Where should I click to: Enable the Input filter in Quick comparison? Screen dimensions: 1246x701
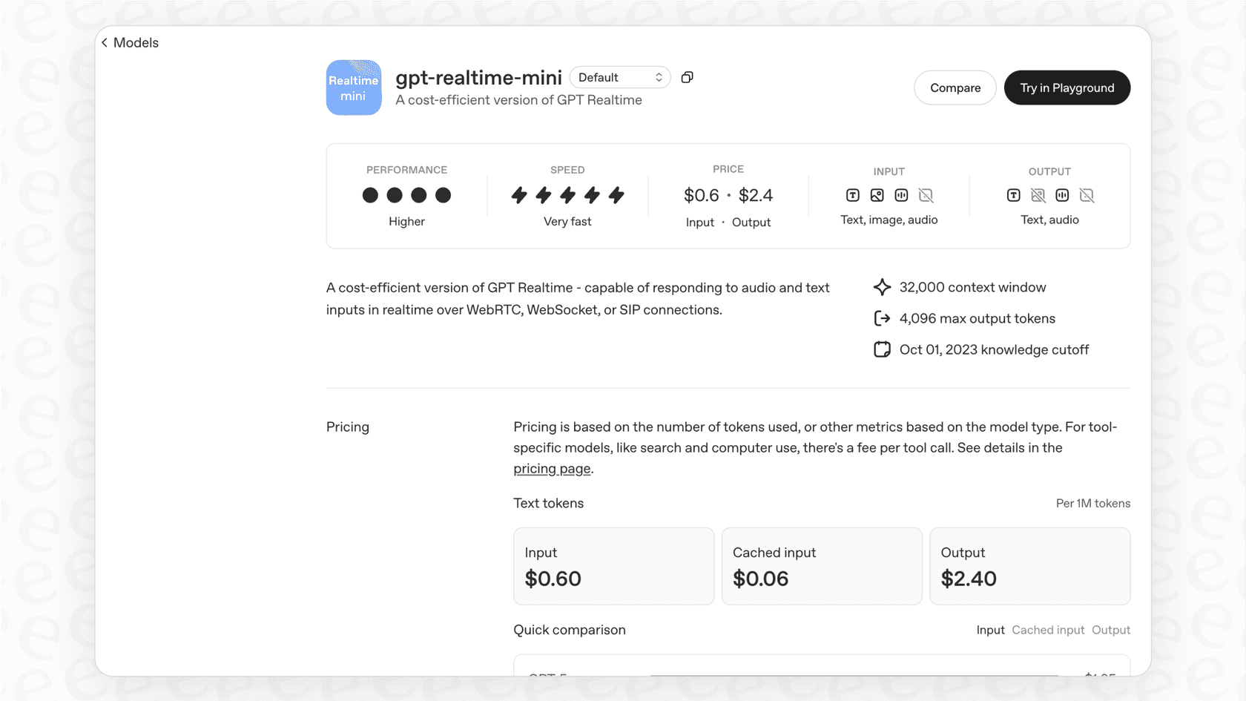click(x=991, y=630)
